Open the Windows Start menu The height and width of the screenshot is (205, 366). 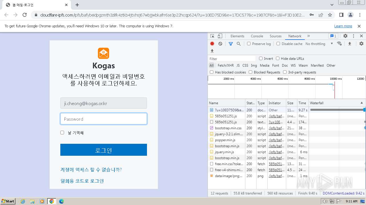8,201
